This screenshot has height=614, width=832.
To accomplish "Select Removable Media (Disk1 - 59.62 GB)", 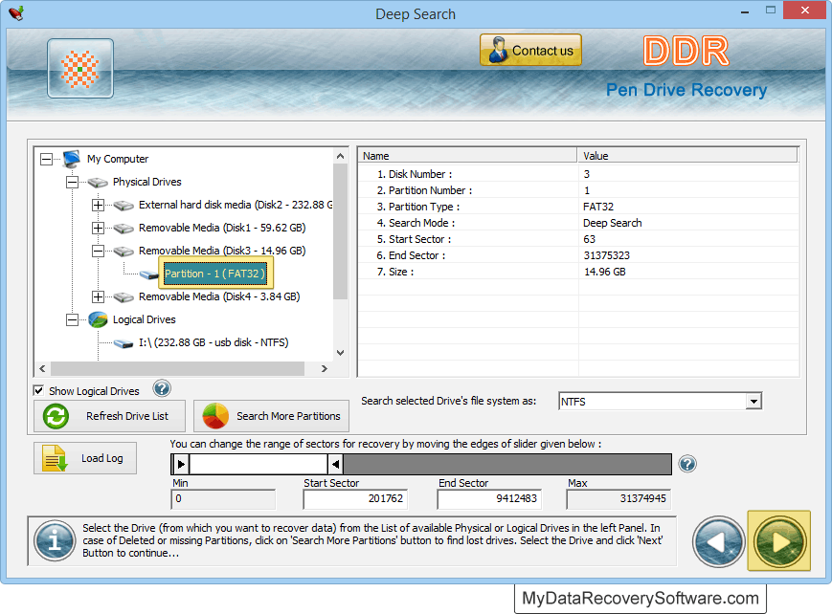I will tap(222, 228).
